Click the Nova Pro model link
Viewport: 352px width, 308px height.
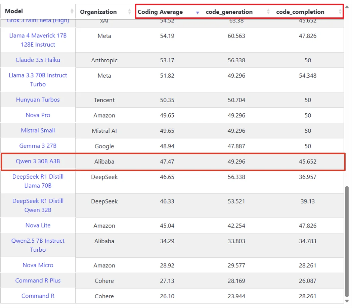pos(38,115)
